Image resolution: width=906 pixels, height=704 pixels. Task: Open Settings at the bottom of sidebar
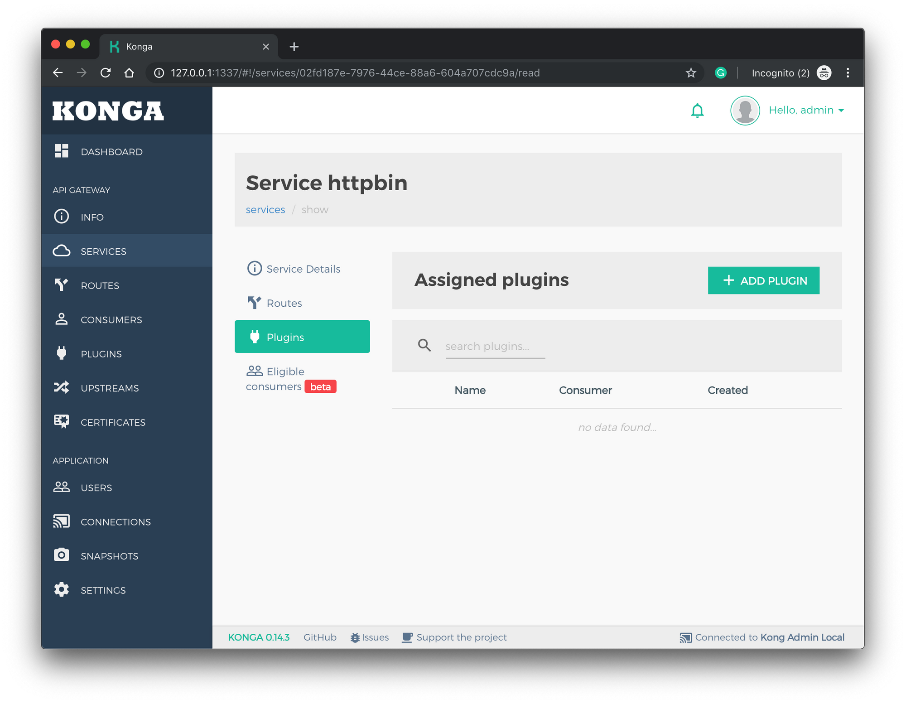point(103,590)
